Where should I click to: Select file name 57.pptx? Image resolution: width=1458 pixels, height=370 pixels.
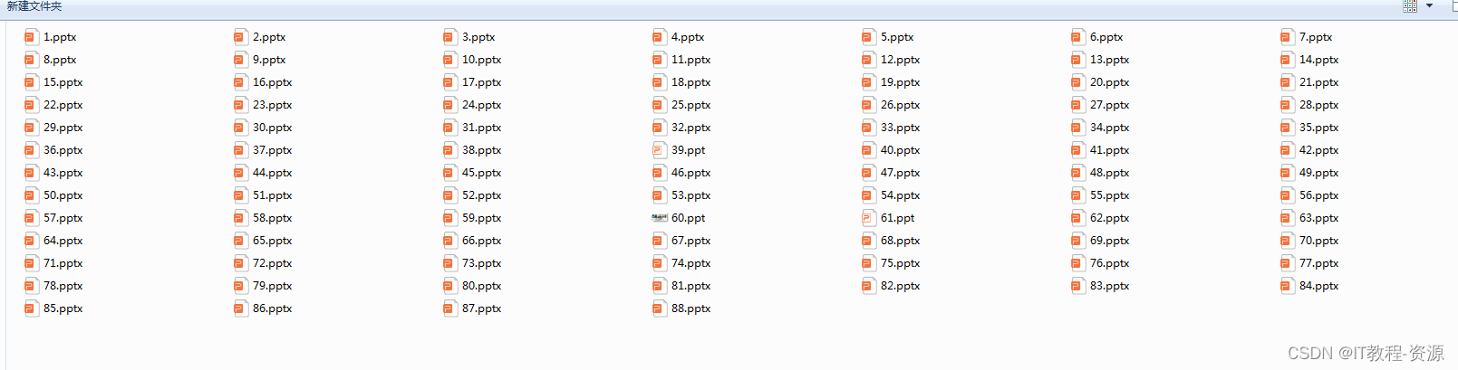63,218
